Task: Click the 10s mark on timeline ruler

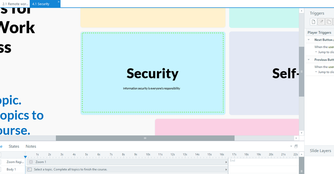Action: 148,154
